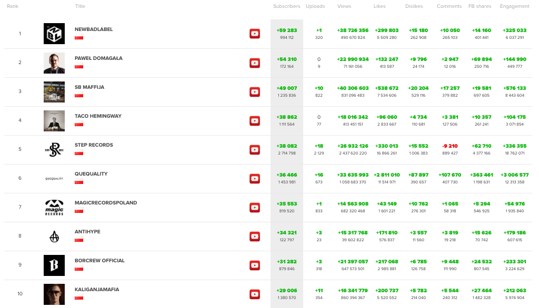Open Taco Hemingway's YouTube icon

coord(255,121)
